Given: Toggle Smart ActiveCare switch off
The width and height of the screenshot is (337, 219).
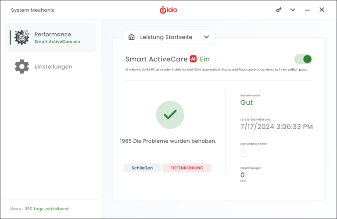Looking at the screenshot, I should (x=303, y=59).
